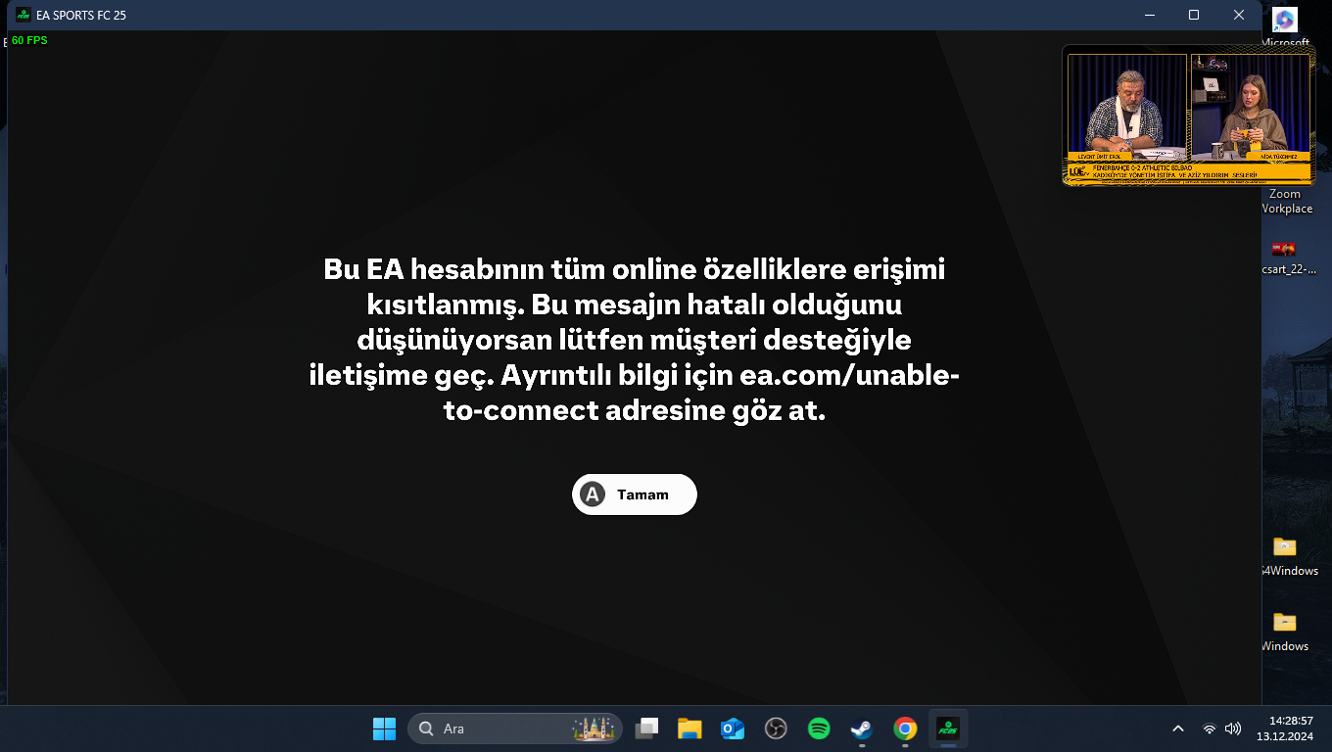
Task: Switch to OBS Studio in the taskbar
Action: point(776,728)
